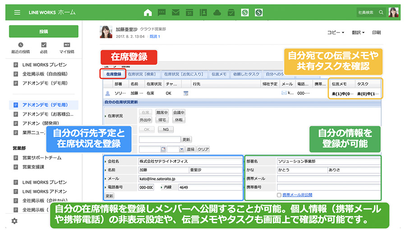The image size is (406, 230).
Task: Select highlighted アドオンデモ（デモ用） board
Action: point(44,105)
